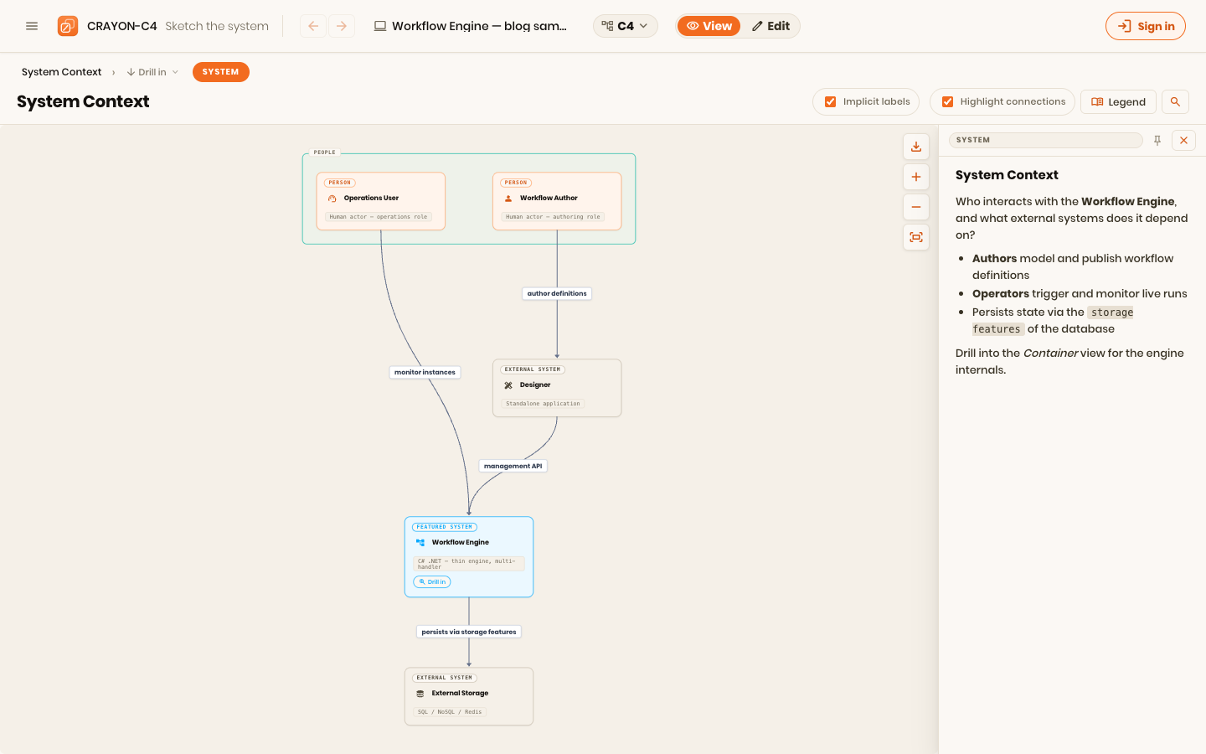Select the 'author definitions' connection label

point(557,293)
